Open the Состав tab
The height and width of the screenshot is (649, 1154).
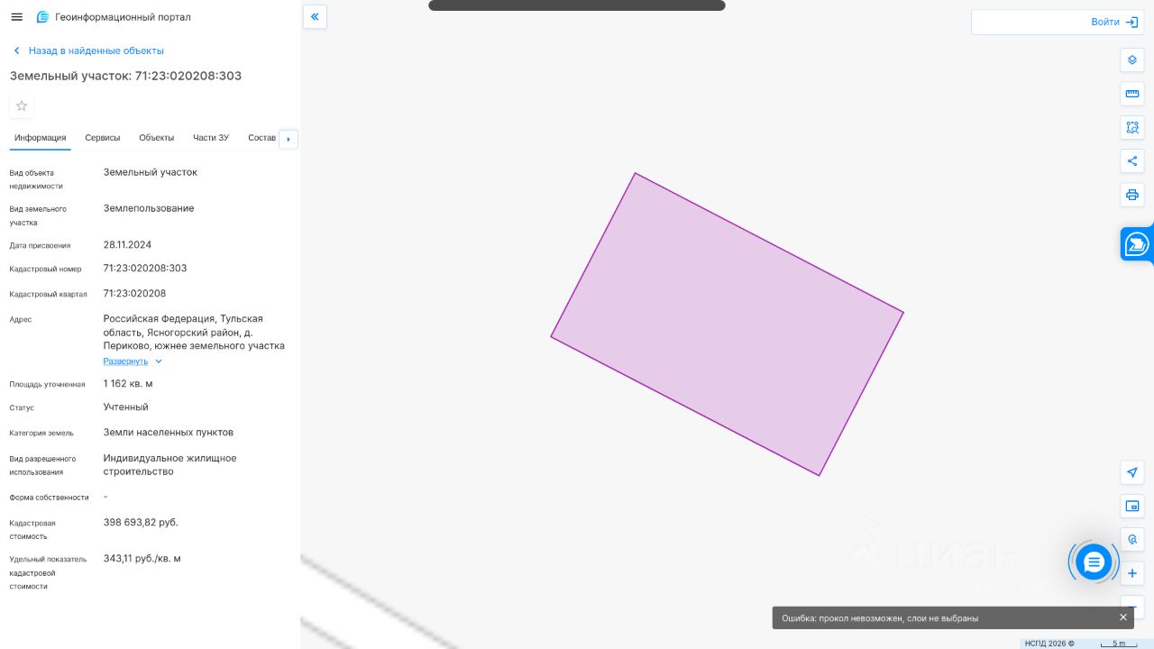[x=261, y=138]
